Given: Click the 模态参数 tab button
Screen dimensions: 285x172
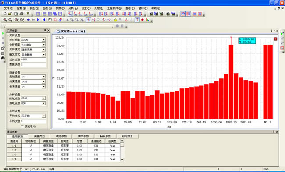Looking at the screenshot, I should [61, 136].
